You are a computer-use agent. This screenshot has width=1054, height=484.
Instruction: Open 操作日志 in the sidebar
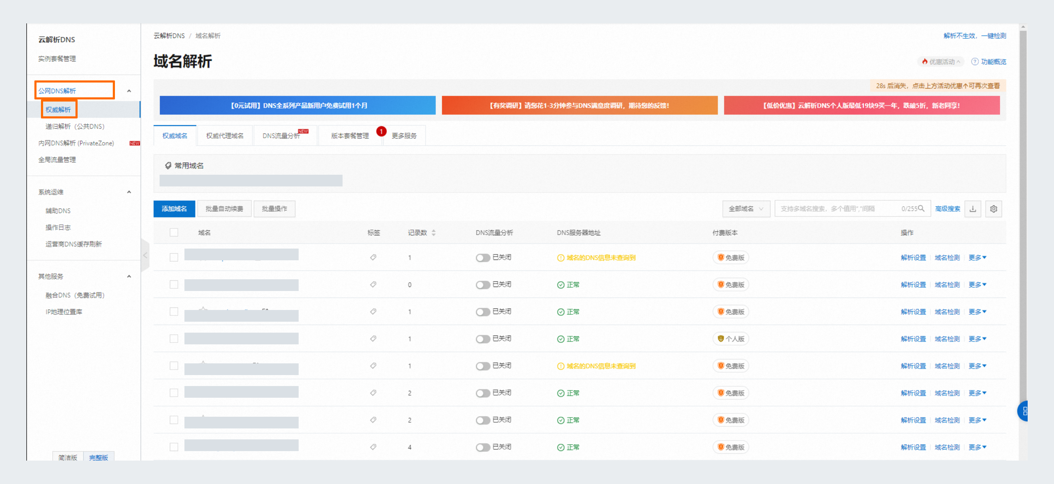point(58,227)
